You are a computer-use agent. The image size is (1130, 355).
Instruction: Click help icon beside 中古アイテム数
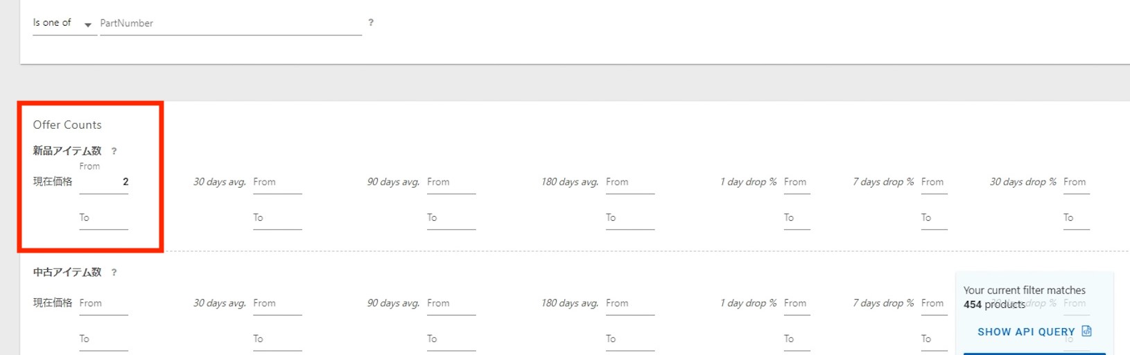[114, 273]
